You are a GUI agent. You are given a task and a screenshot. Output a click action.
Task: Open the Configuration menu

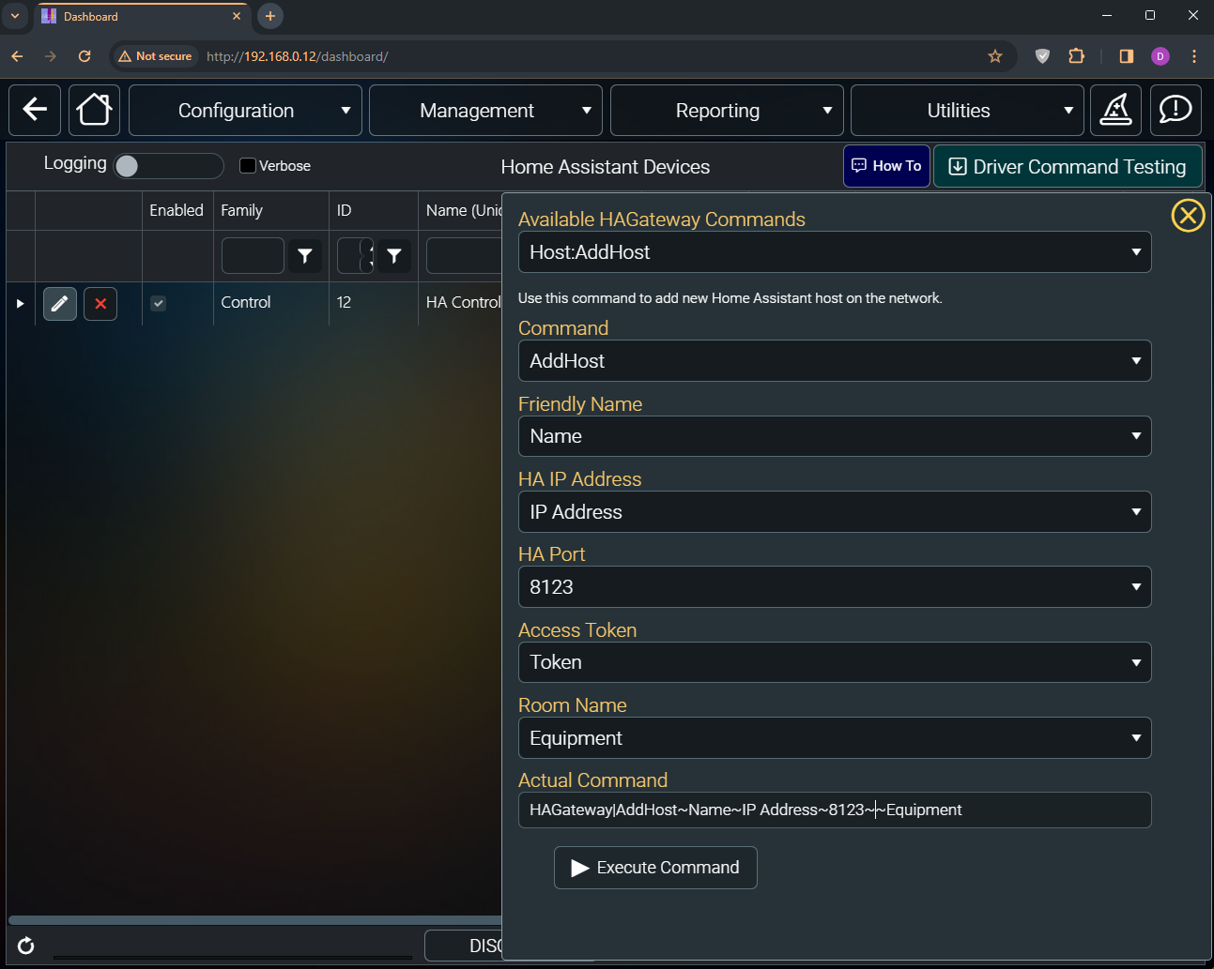(245, 110)
